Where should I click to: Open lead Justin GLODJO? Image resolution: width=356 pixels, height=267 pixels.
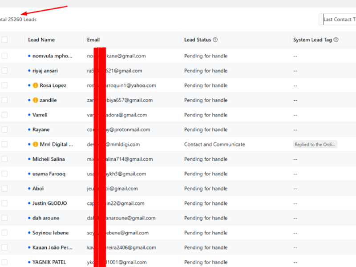coord(50,203)
